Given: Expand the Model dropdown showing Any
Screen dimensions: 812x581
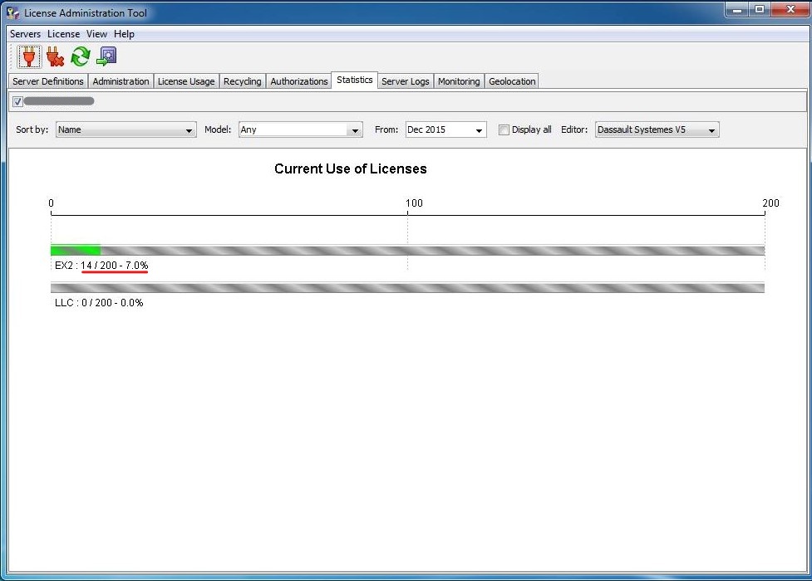Looking at the screenshot, I should (356, 130).
